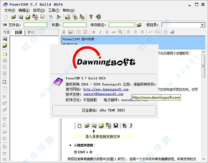
Task: Click the vertical scrollbar thumb in content pane
Action: pos(203,66)
